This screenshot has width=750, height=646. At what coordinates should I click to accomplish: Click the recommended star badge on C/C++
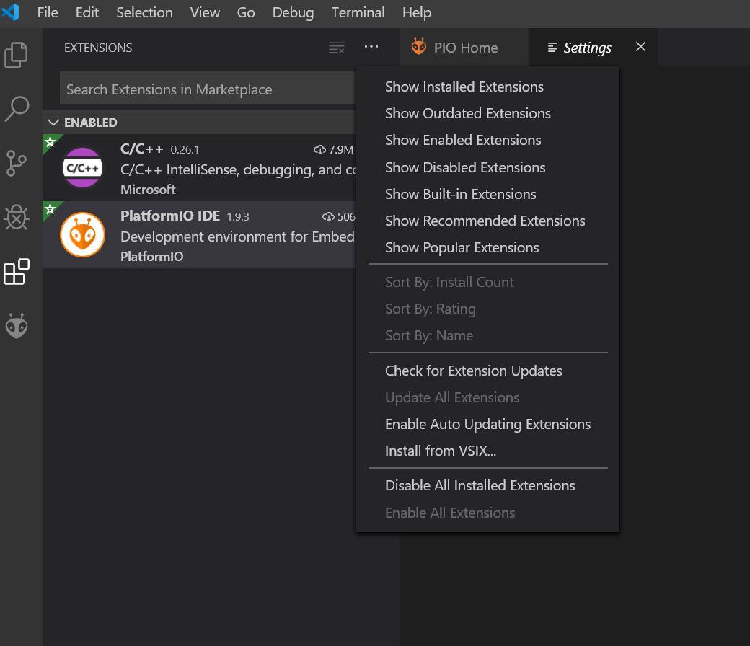point(50,141)
